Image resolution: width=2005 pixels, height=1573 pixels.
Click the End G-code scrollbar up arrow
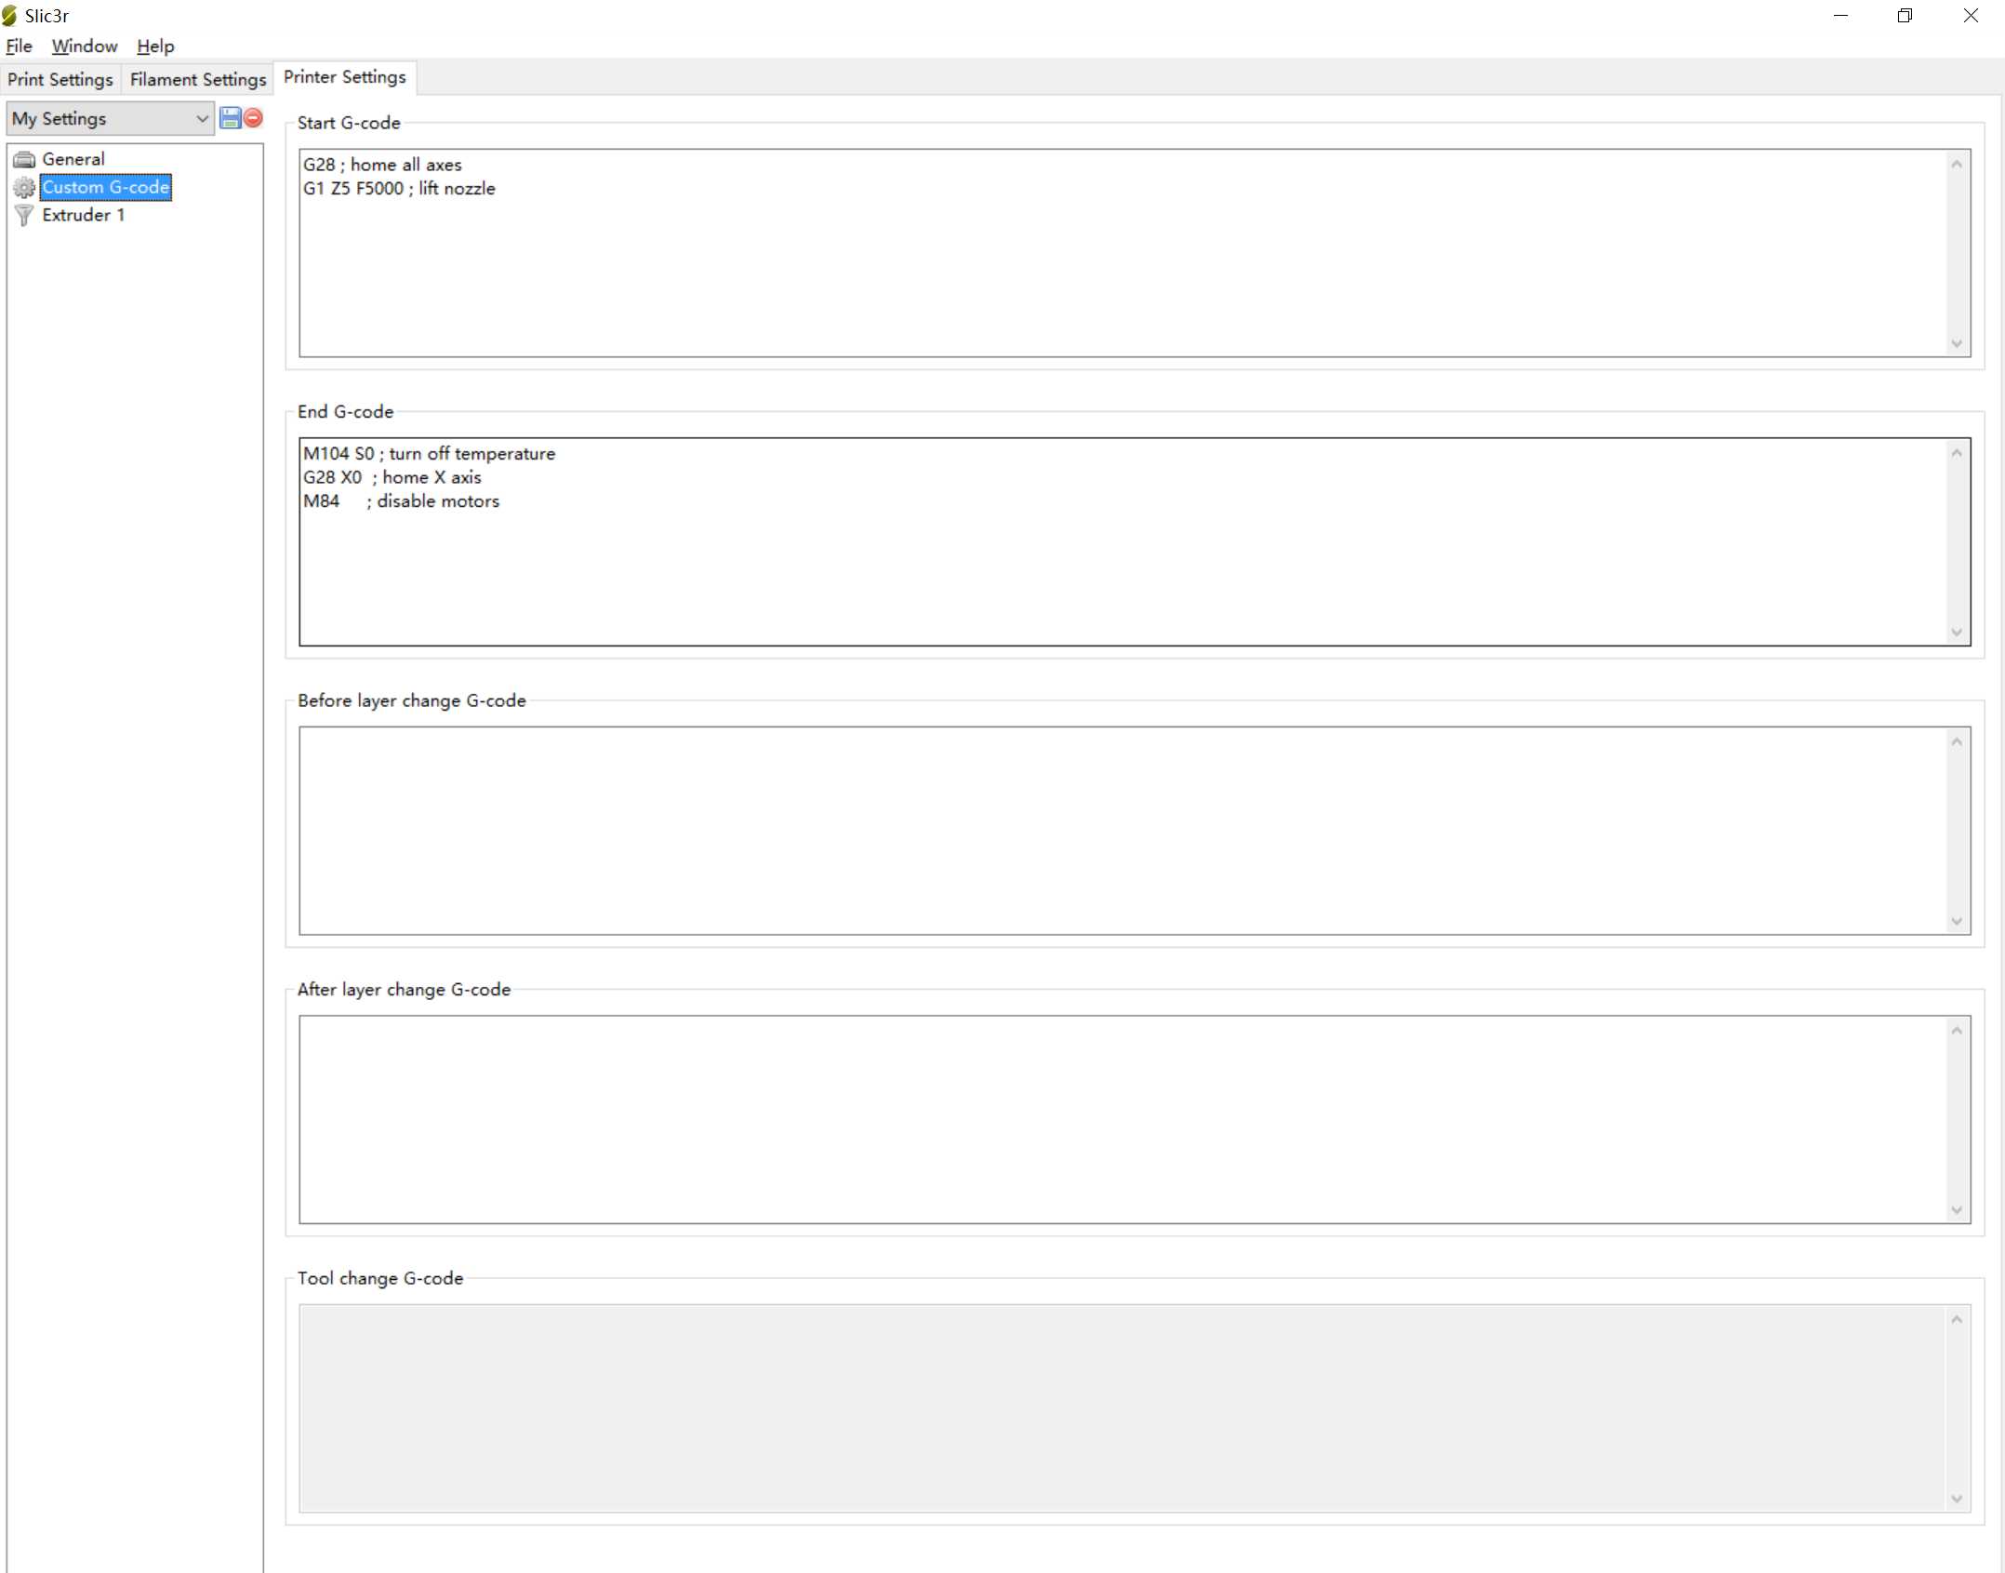[x=1957, y=453]
